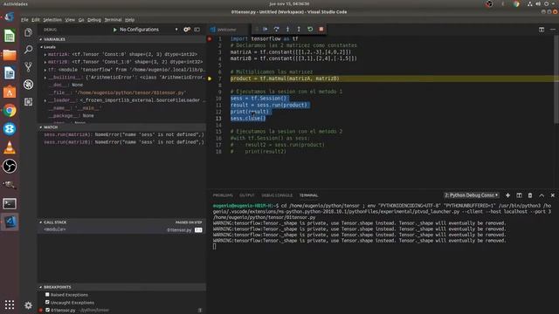Show applications grid in dock
This screenshot has height=314, width=559.
[x=10, y=304]
